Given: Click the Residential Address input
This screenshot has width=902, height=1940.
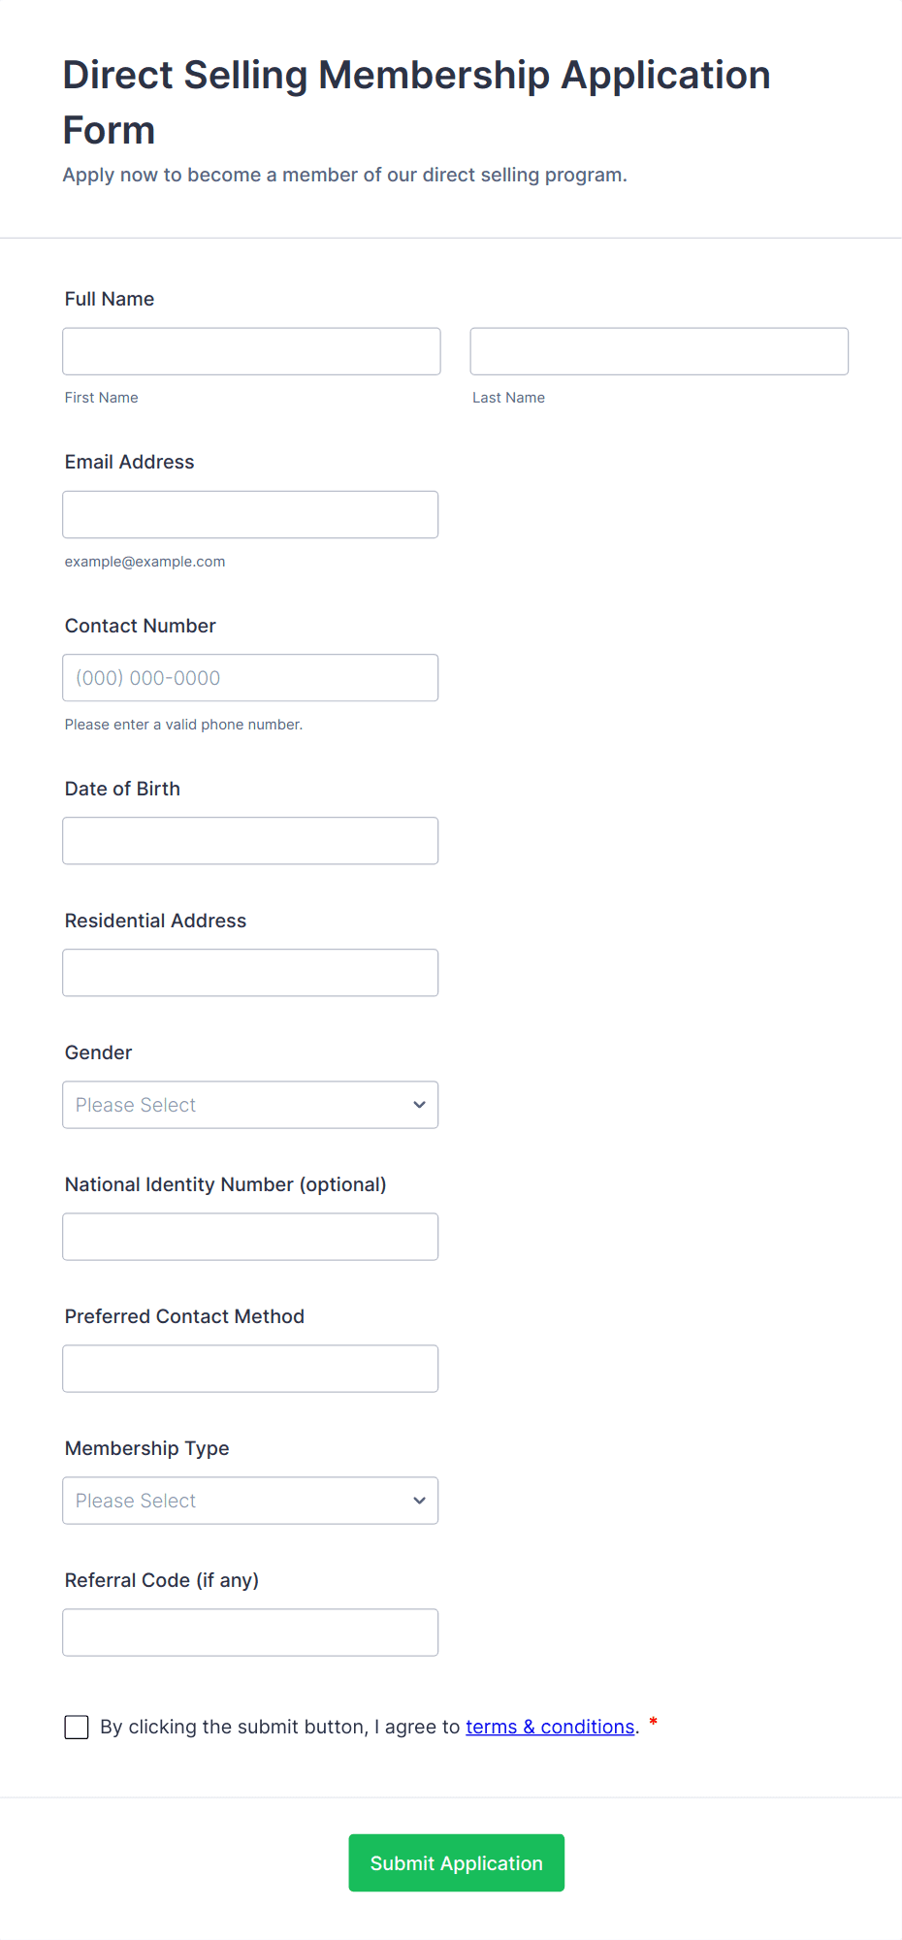Looking at the screenshot, I should tap(250, 973).
